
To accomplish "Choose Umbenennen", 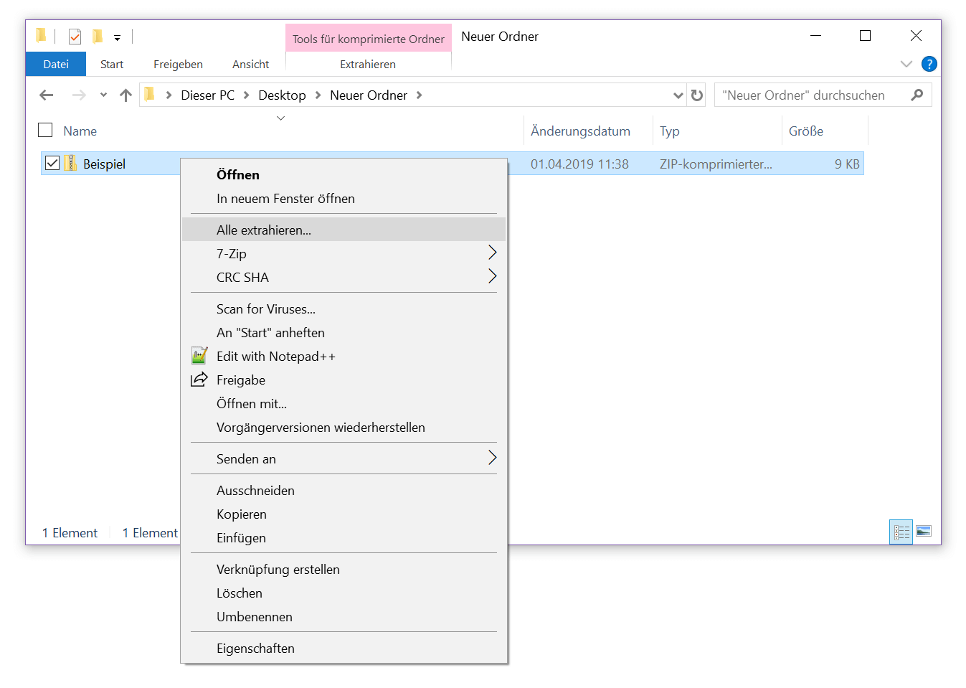I will click(x=344, y=616).
